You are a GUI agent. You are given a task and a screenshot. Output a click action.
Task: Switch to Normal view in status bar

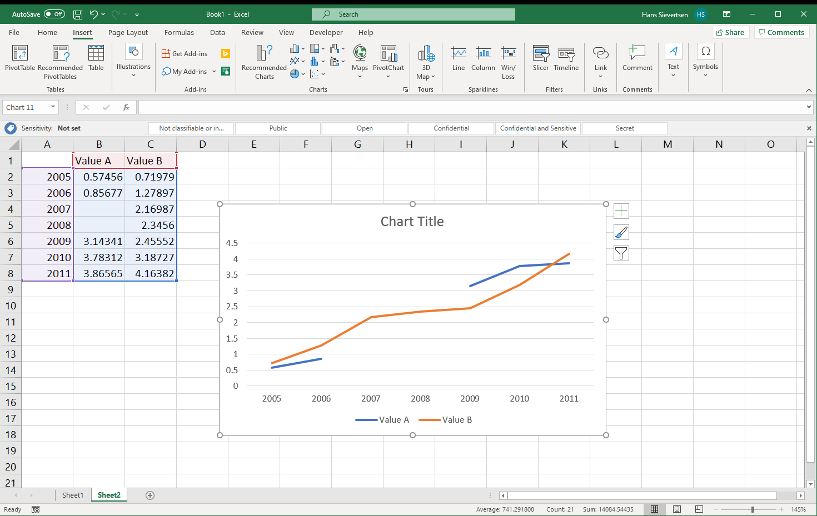[655, 509]
